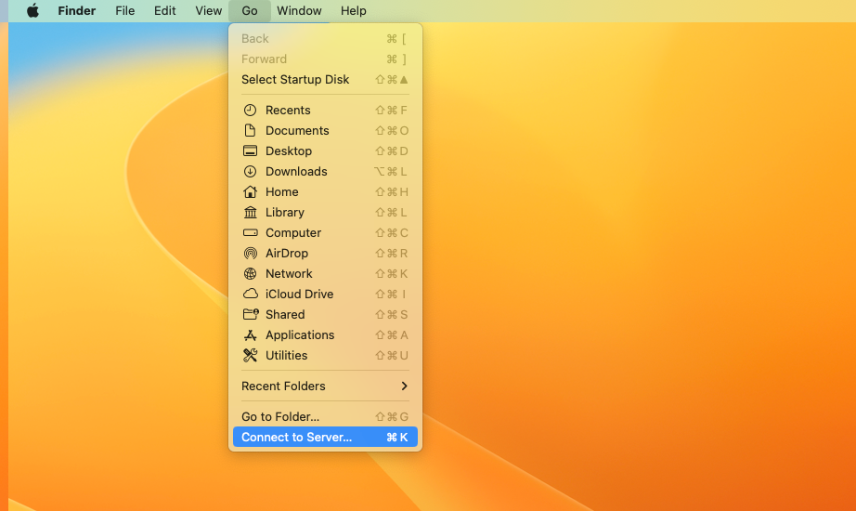Open the Finder menu
This screenshot has width=856, height=511.
point(76,10)
